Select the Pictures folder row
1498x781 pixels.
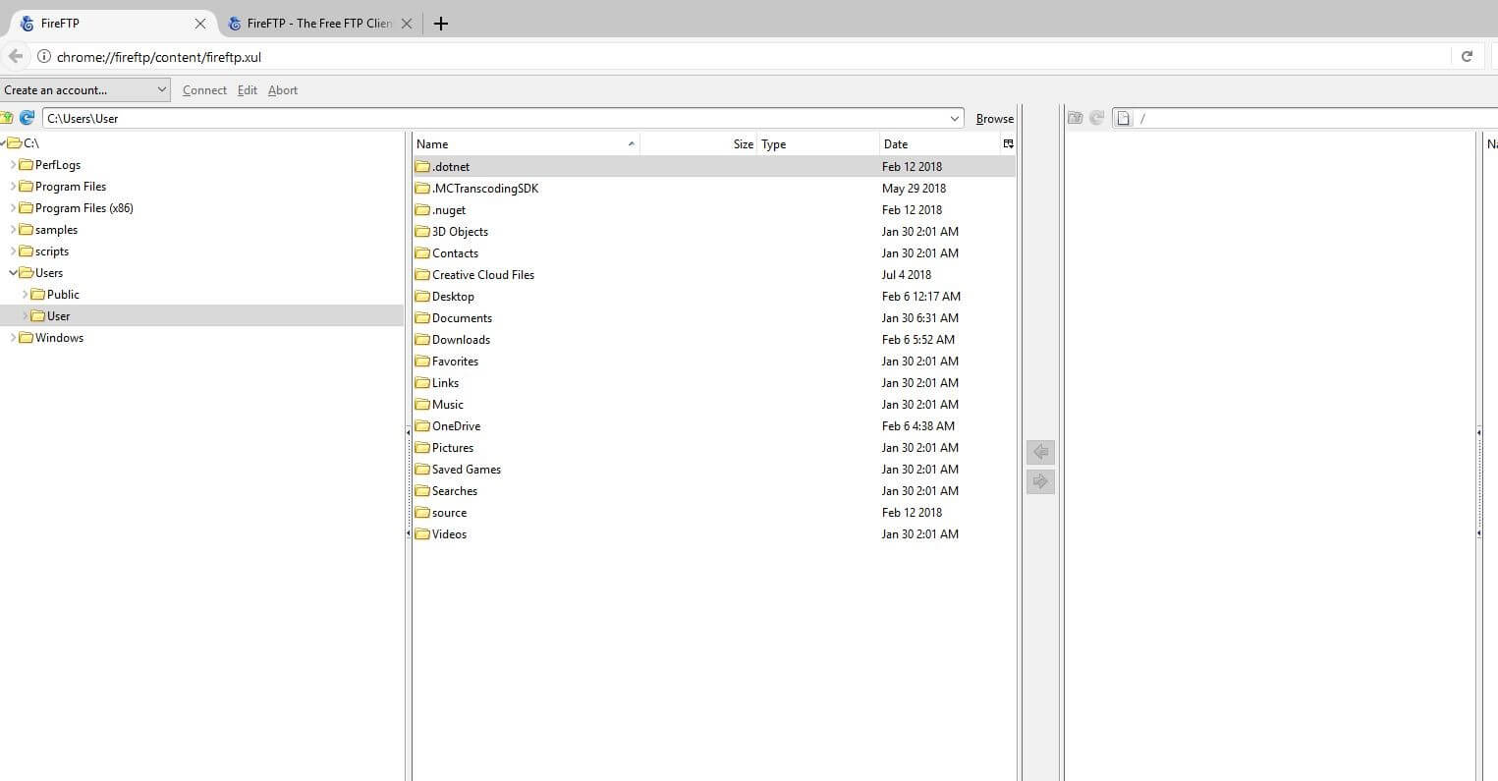tap(714, 447)
